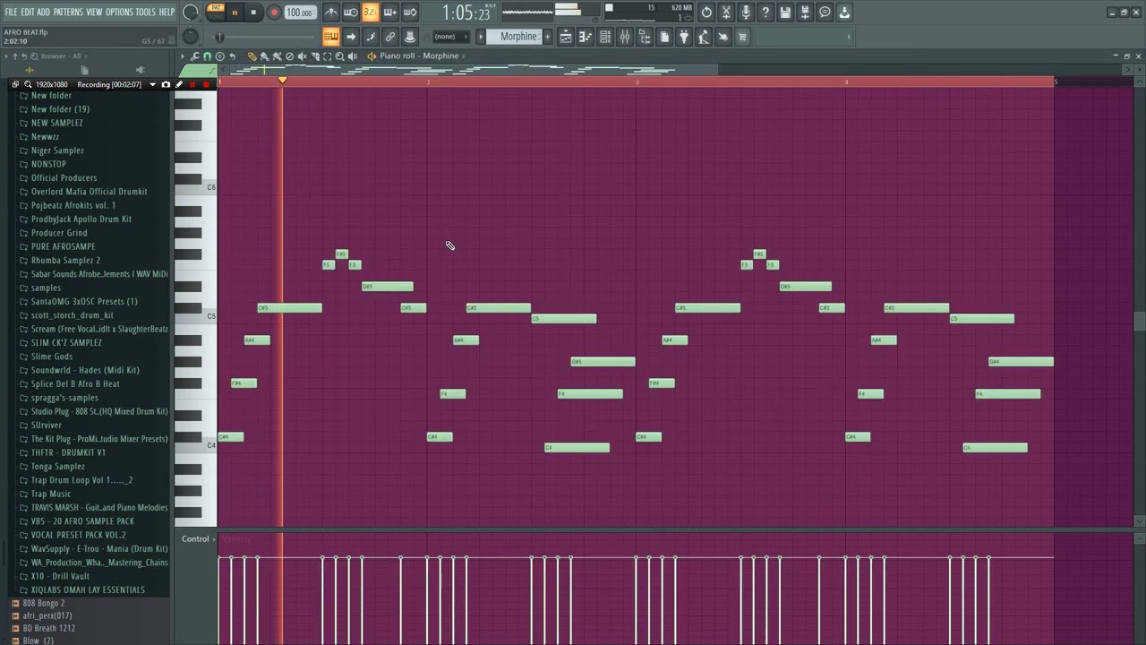Expand the Browser menu arrow
Screen dimensions: 1146x645
(x=6, y=56)
